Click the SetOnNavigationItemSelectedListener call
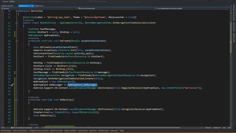Viewport: 236px width, 133px height. click(x=71, y=79)
